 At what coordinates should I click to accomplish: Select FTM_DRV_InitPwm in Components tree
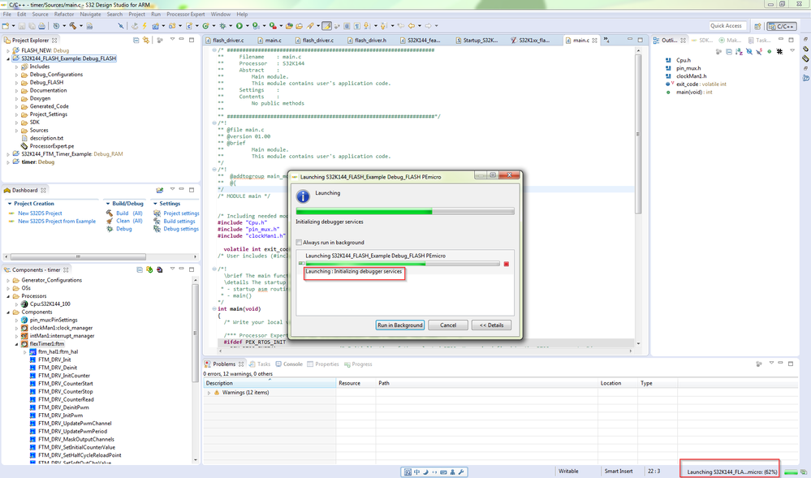tap(60, 416)
